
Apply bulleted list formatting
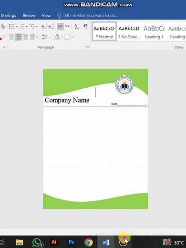[x=11, y=26]
